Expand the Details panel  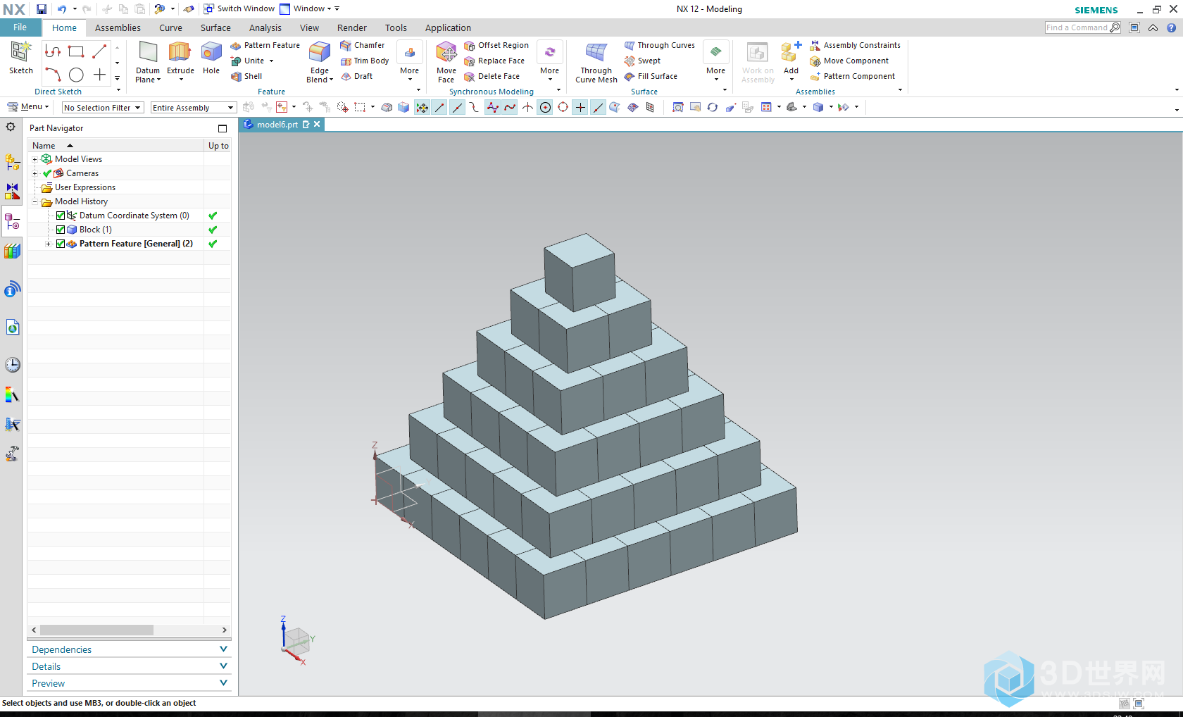(x=130, y=666)
